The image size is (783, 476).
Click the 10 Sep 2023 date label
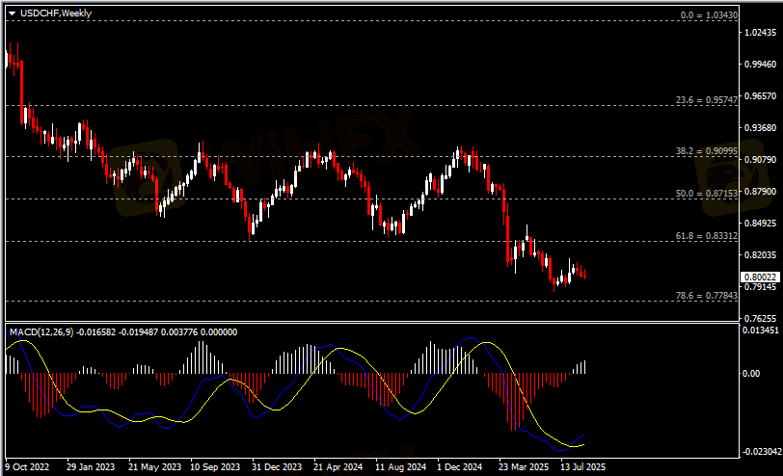(215, 467)
